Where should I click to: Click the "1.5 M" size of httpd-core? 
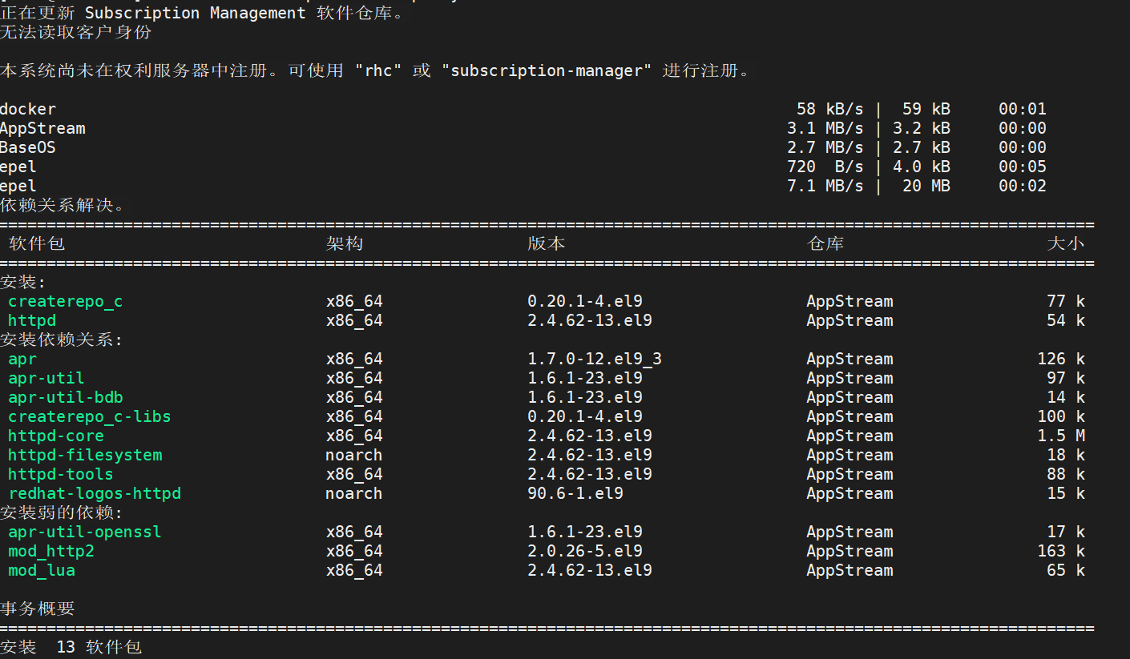(1061, 436)
